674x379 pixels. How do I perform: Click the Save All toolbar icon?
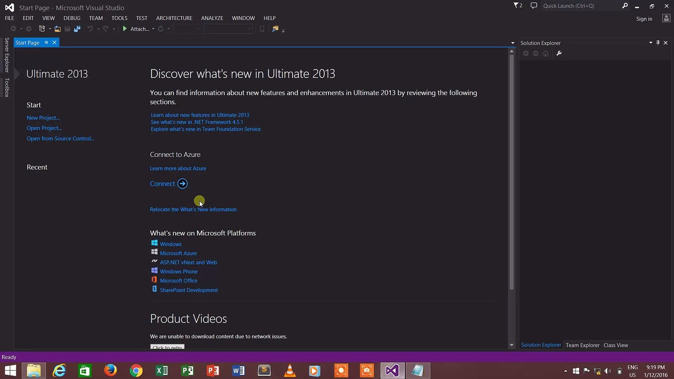(77, 29)
